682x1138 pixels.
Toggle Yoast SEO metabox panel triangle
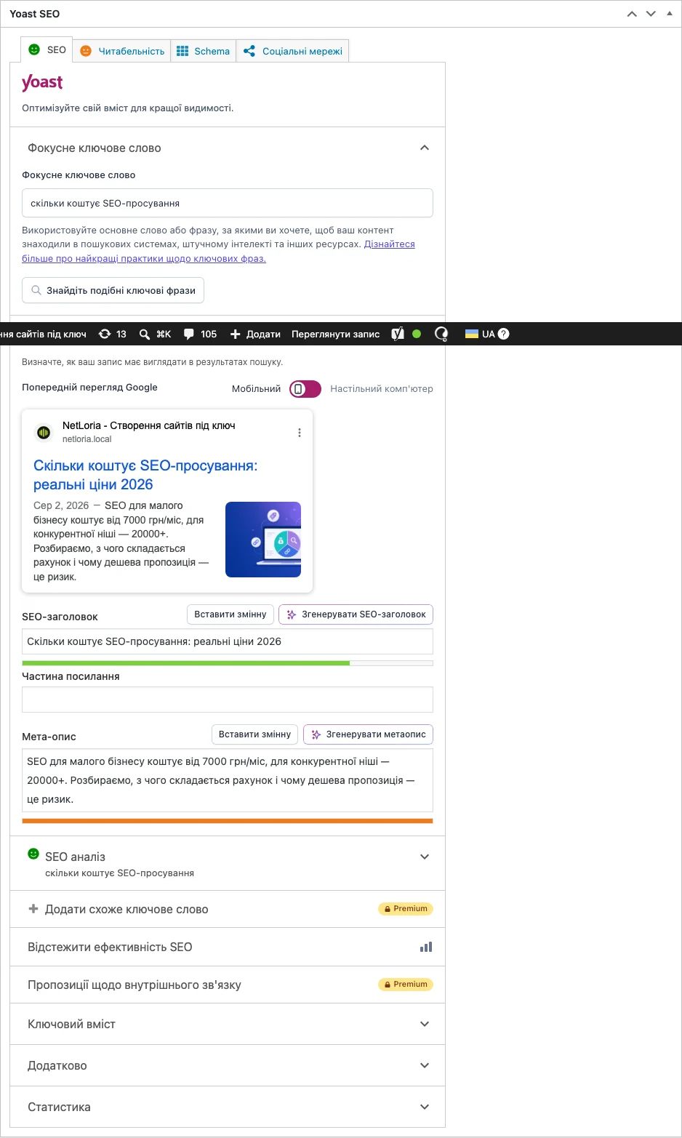tap(670, 13)
